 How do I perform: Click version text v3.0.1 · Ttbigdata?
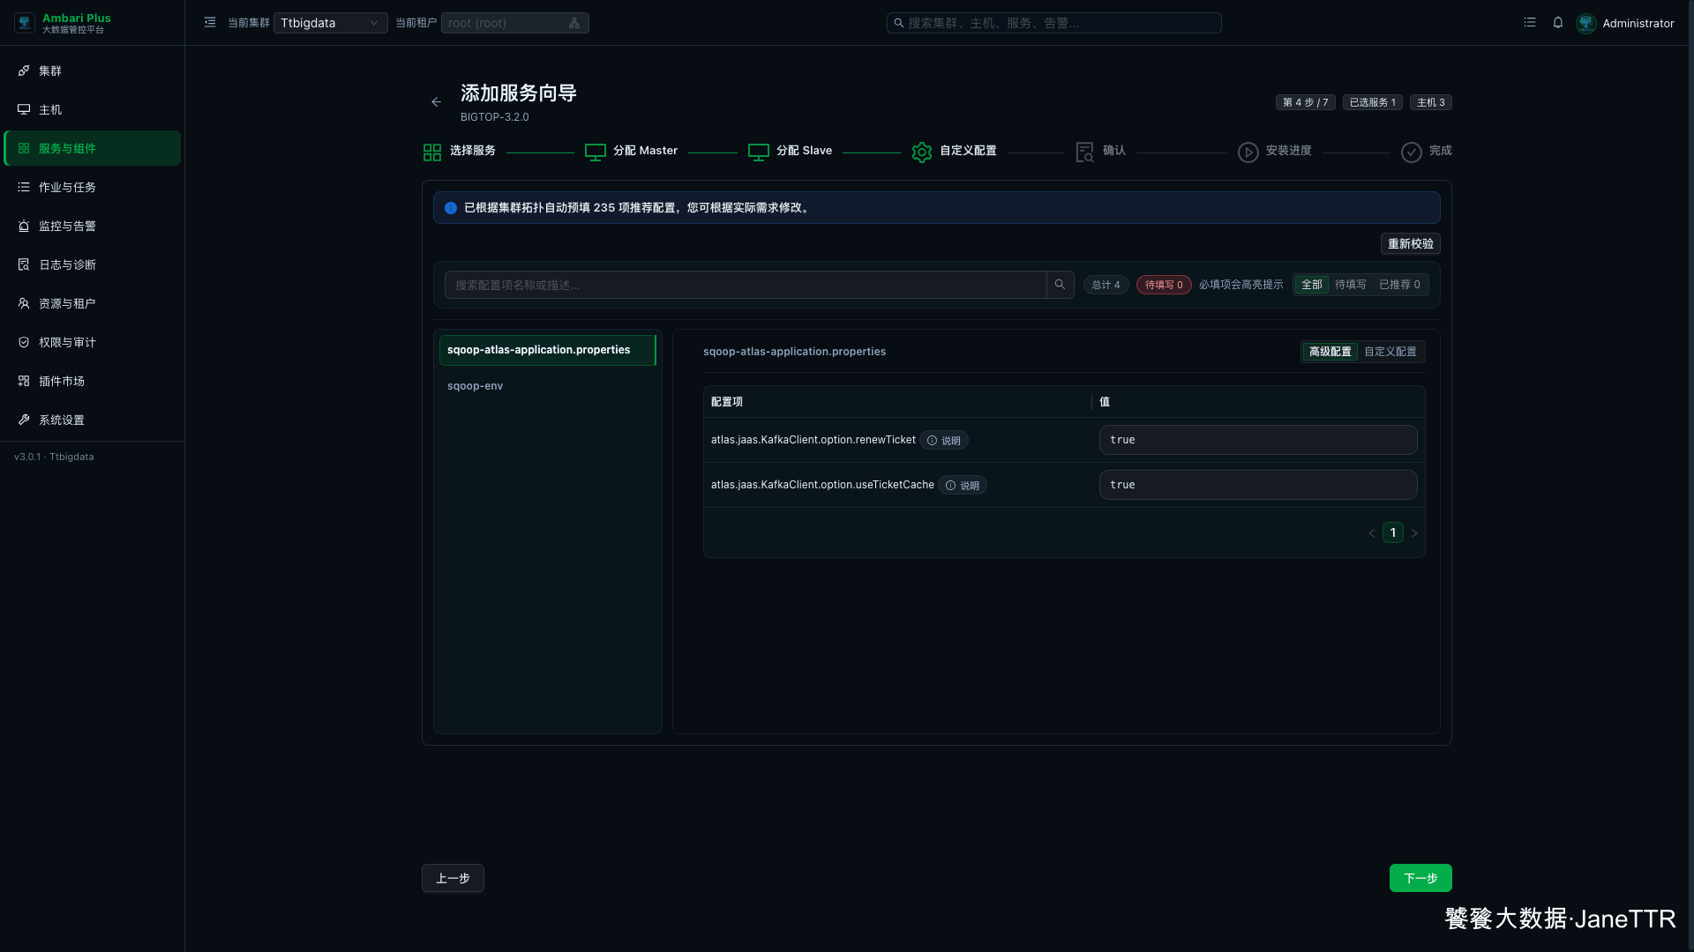(x=54, y=457)
